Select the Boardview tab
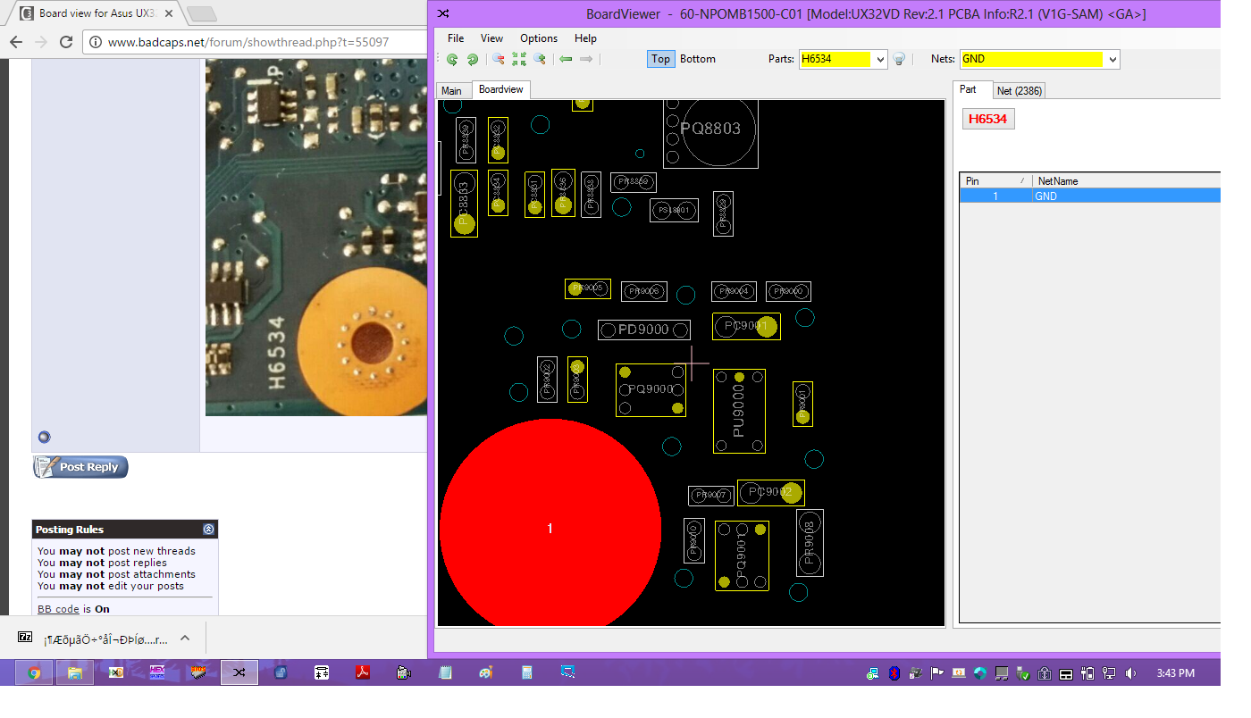 [500, 89]
